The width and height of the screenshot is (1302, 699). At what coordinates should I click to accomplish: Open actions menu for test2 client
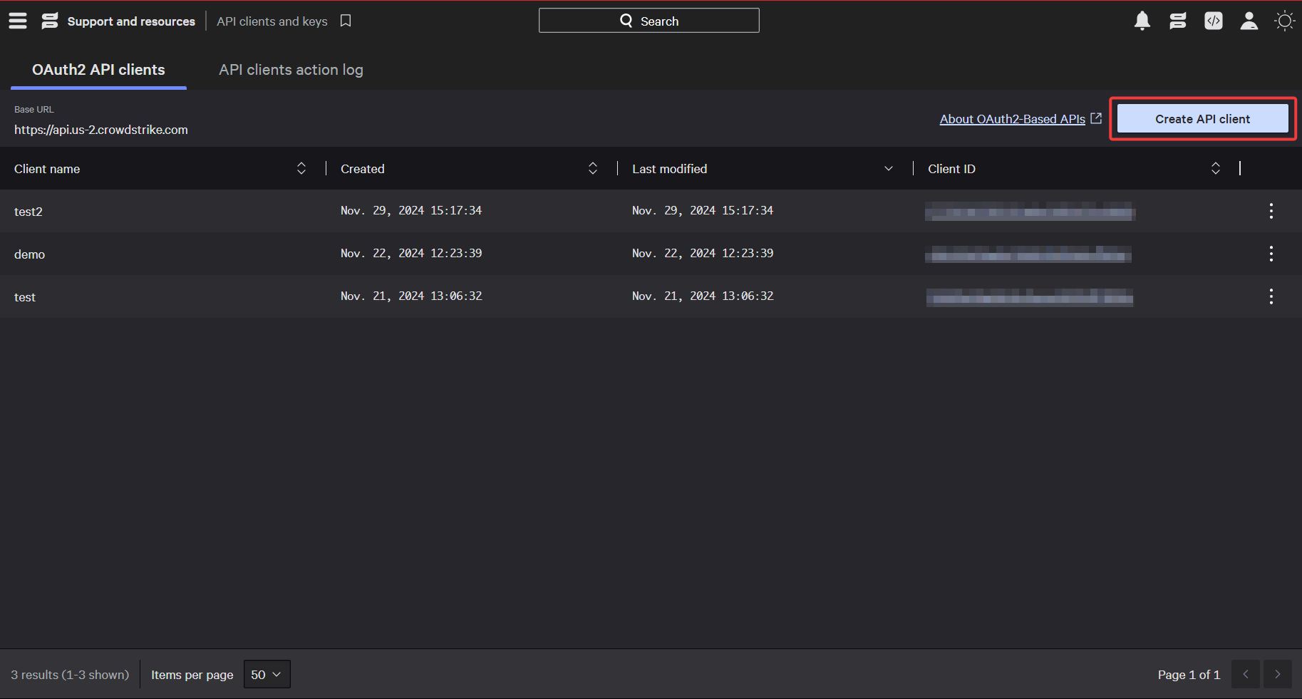pos(1271,211)
